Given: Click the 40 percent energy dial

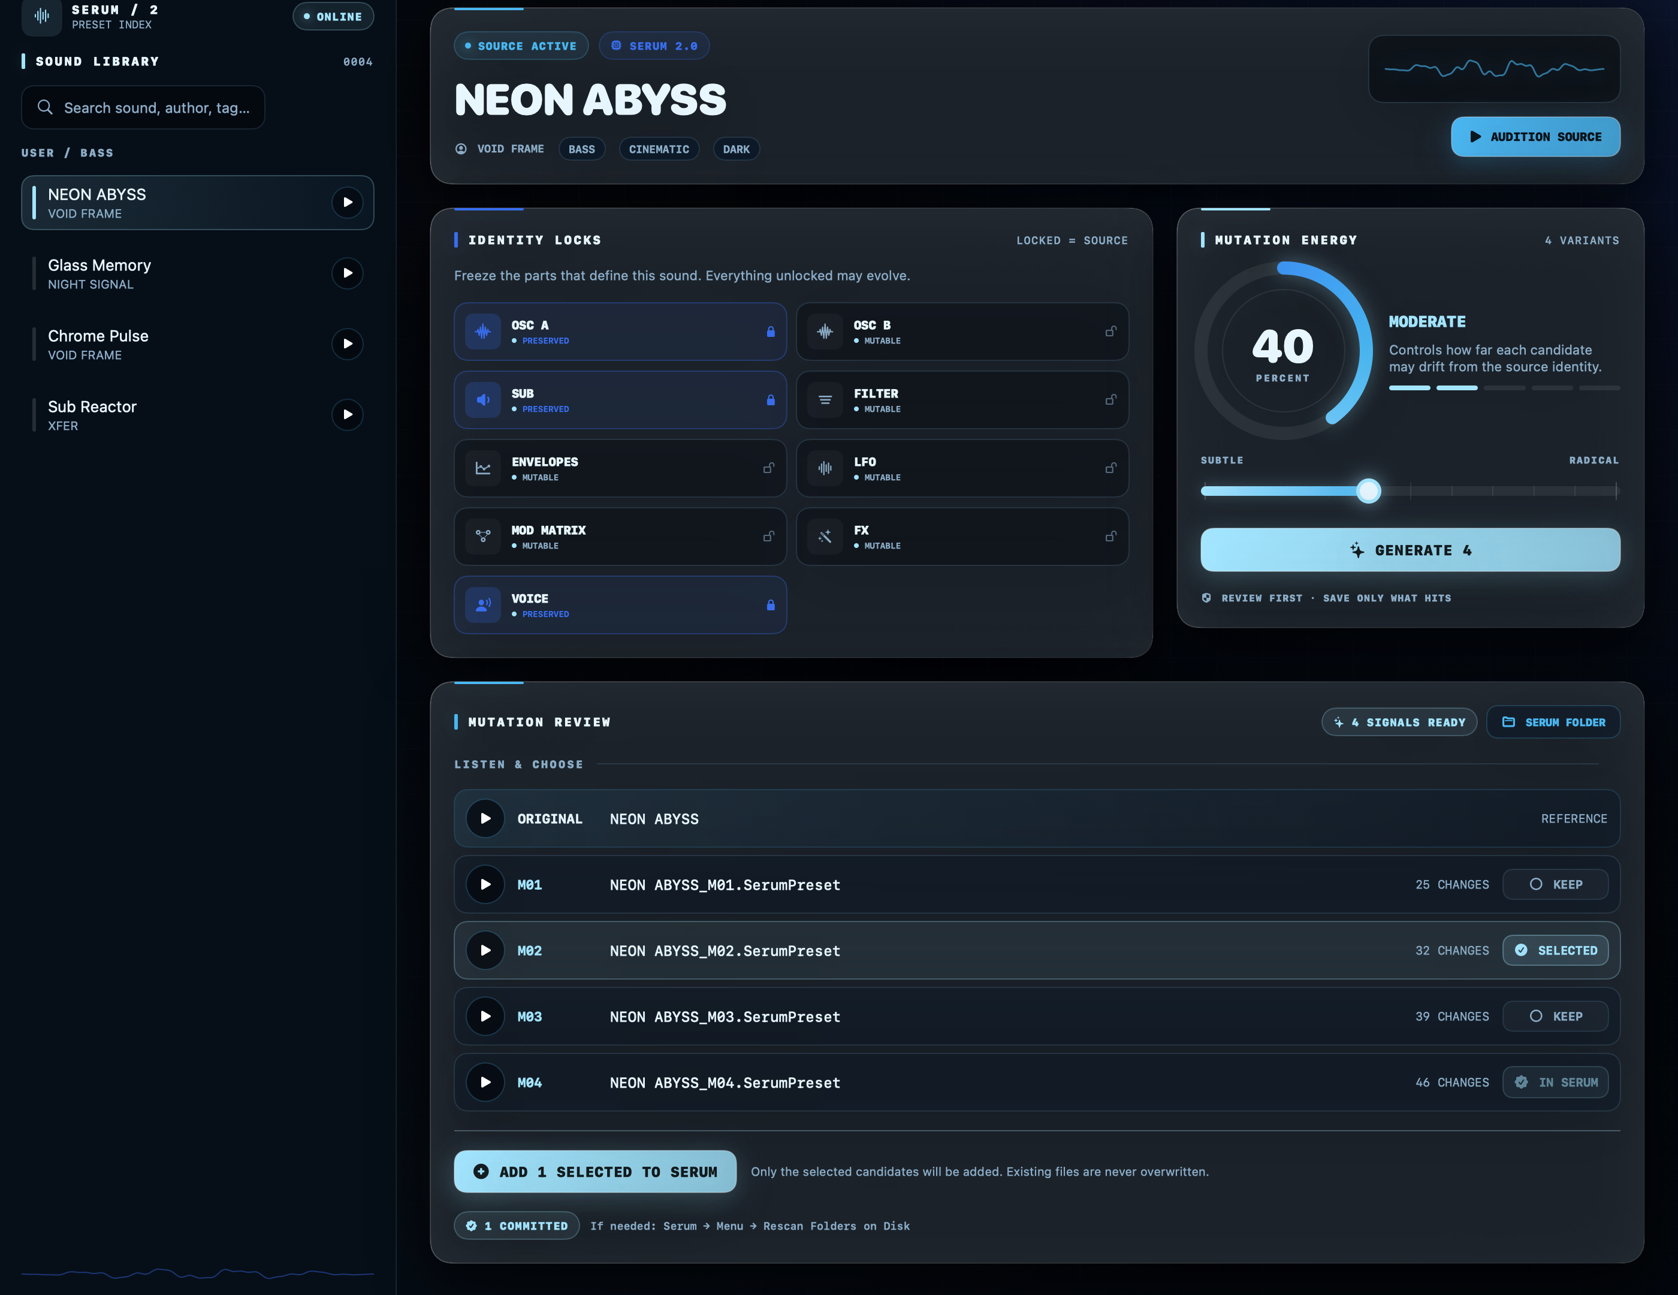Looking at the screenshot, I should (1283, 351).
